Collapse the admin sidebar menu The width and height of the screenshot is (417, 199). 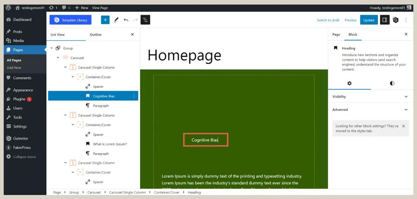click(25, 157)
